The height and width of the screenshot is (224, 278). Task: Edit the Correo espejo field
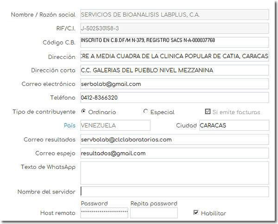tap(174, 154)
